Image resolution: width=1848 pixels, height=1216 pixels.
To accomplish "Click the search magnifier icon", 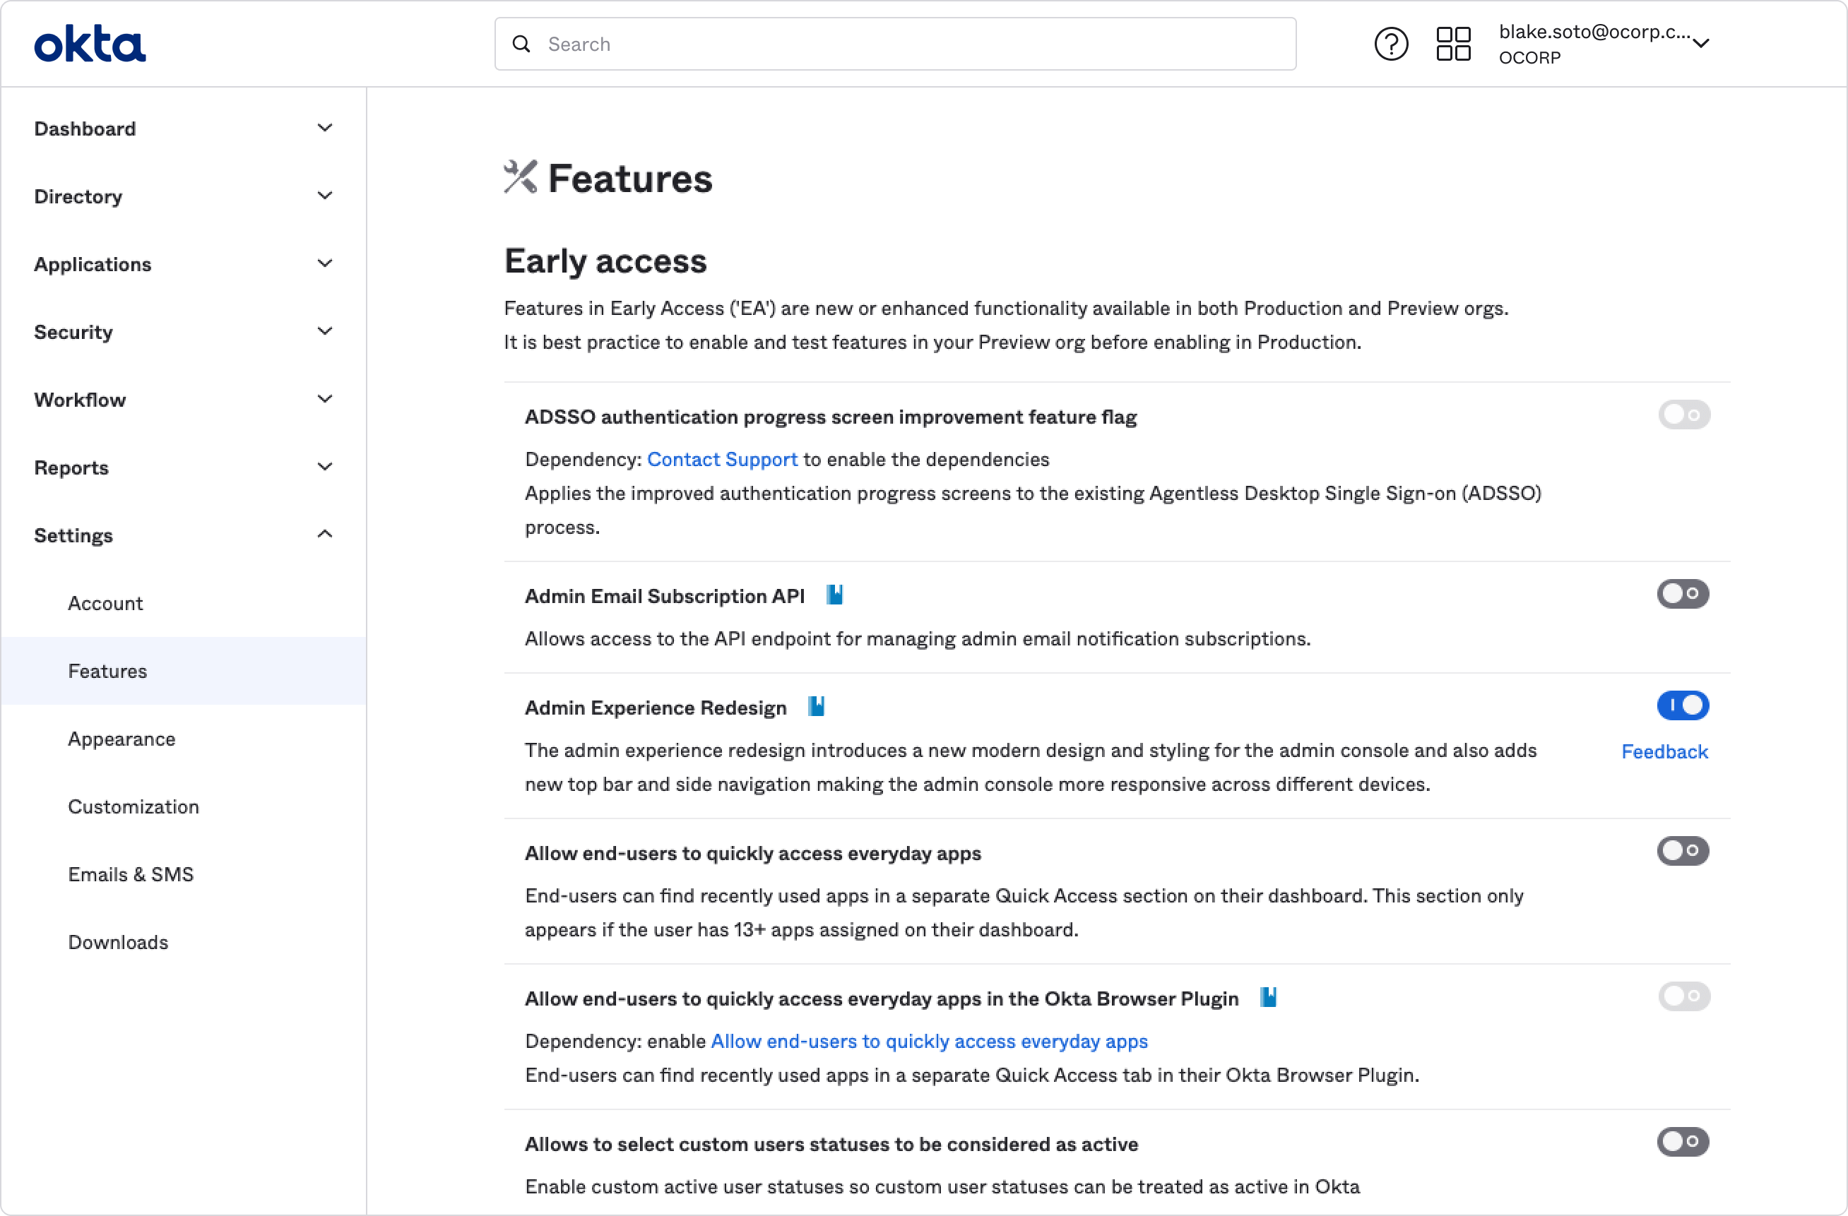I will point(521,44).
